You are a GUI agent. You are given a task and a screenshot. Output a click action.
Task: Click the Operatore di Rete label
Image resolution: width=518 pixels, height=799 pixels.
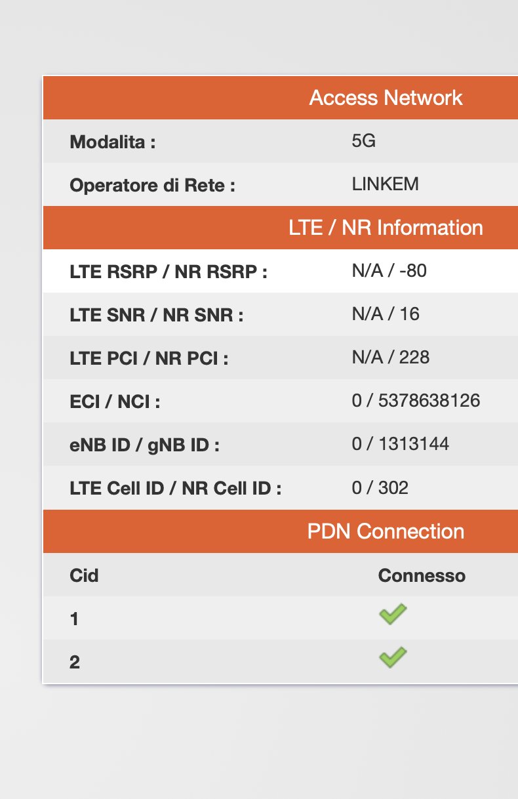[x=152, y=185]
